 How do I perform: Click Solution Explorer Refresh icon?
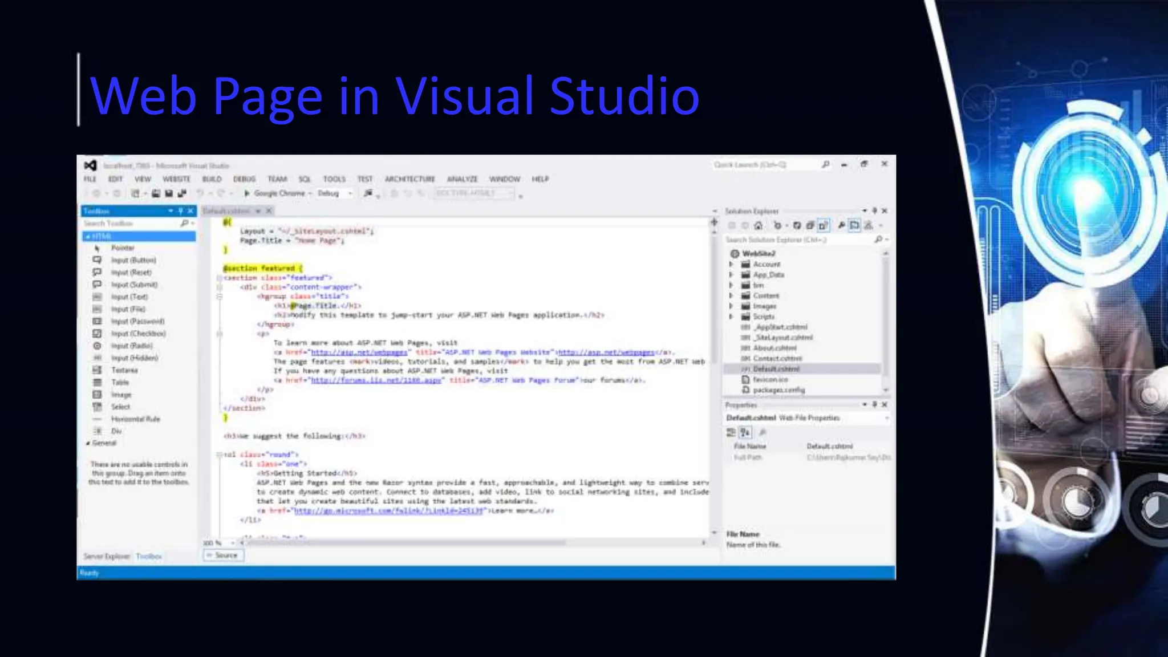coord(797,226)
